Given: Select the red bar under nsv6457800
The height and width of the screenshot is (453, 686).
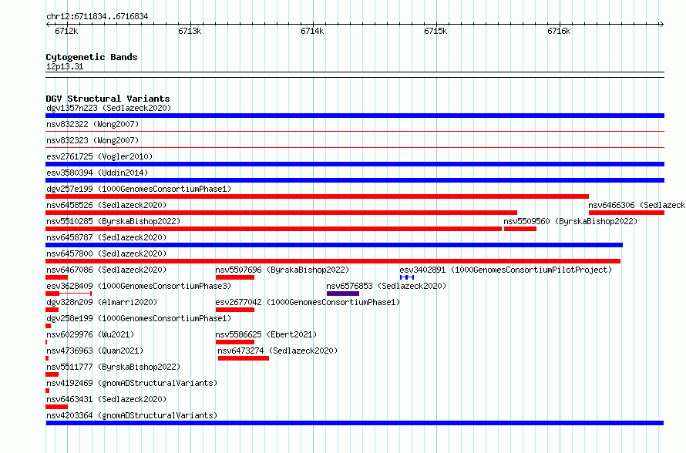Looking at the screenshot, I should (333, 261).
